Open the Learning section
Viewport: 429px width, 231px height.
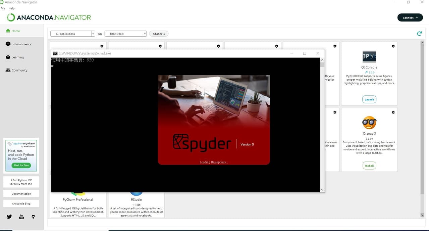22,57
